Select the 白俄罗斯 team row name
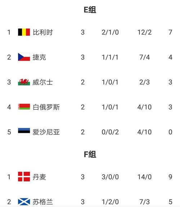 click(46, 107)
